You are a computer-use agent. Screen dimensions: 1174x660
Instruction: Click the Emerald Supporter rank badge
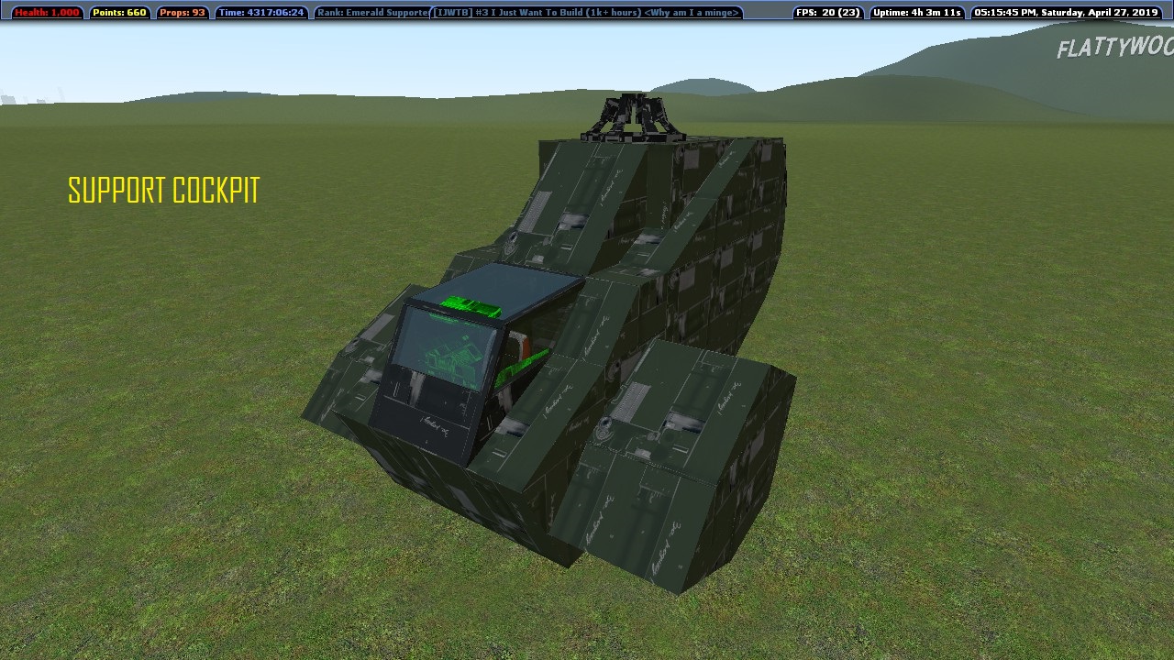pos(371,13)
